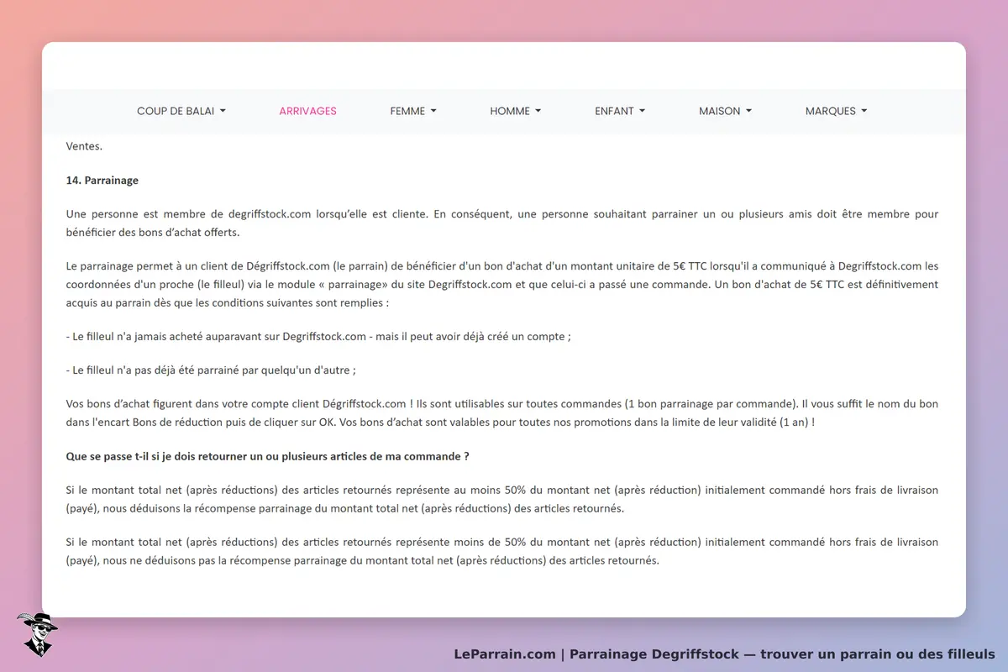Image resolution: width=1008 pixels, height=672 pixels.
Task: Expand the MARQUES menu
Action: pos(836,111)
